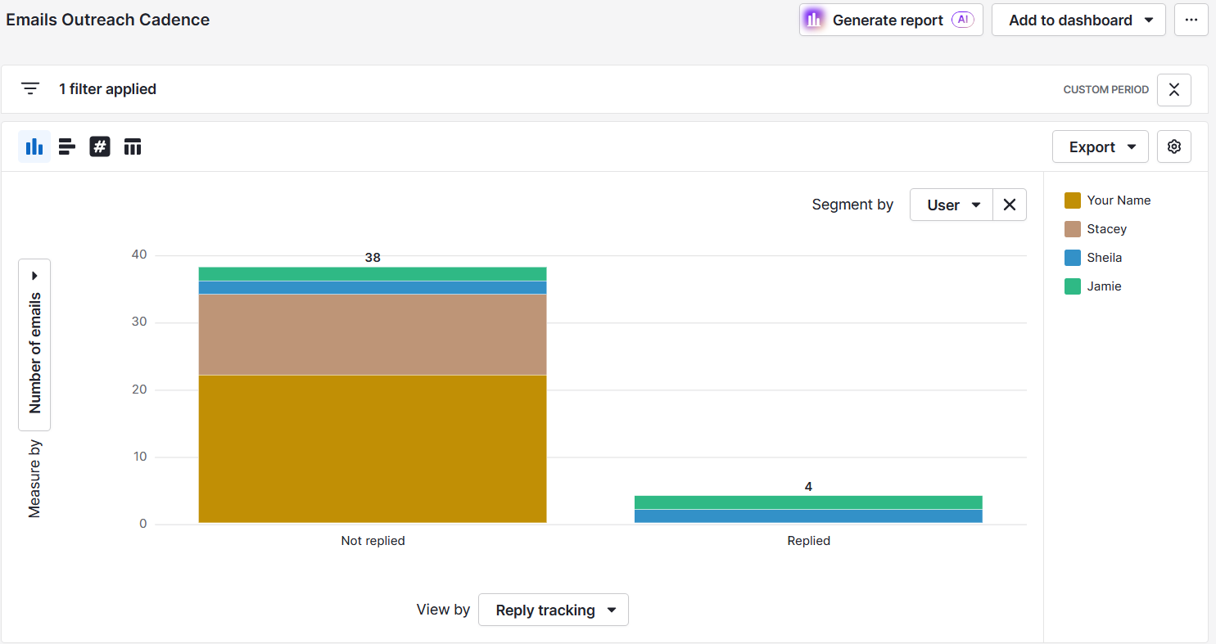This screenshot has height=644, width=1216.
Task: Click the Jamie green segment in Replied bar
Action: (x=808, y=502)
